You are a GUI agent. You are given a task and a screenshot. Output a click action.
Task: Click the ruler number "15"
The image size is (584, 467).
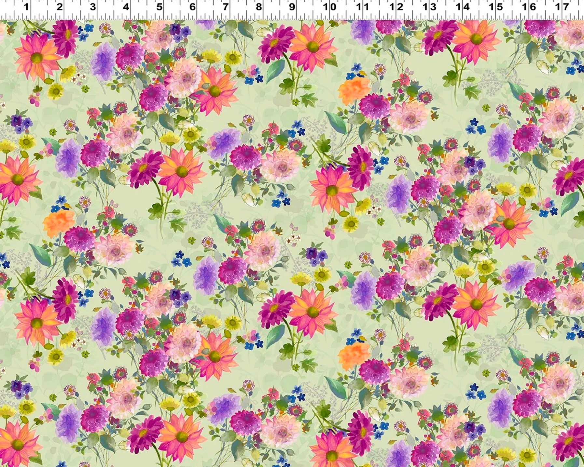(496, 7)
